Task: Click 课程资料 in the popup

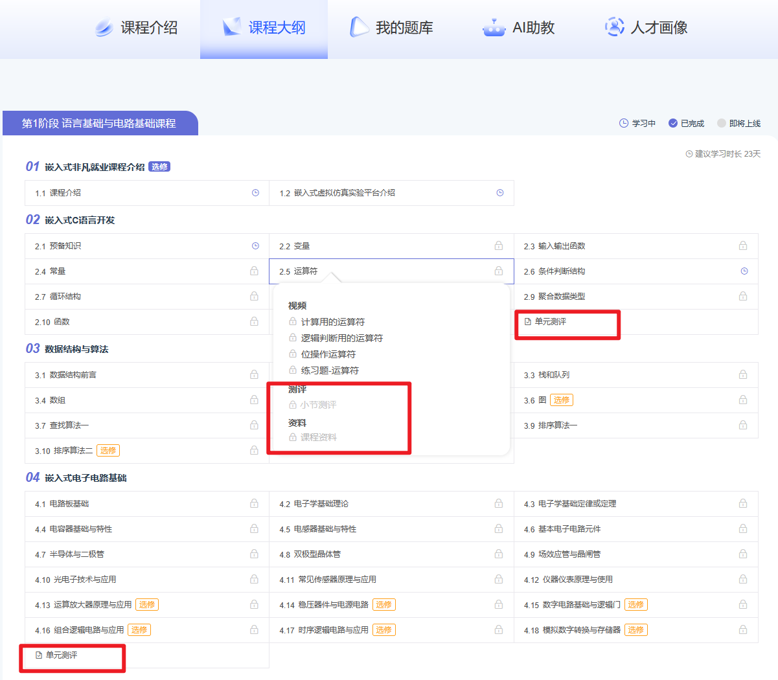Action: [318, 437]
